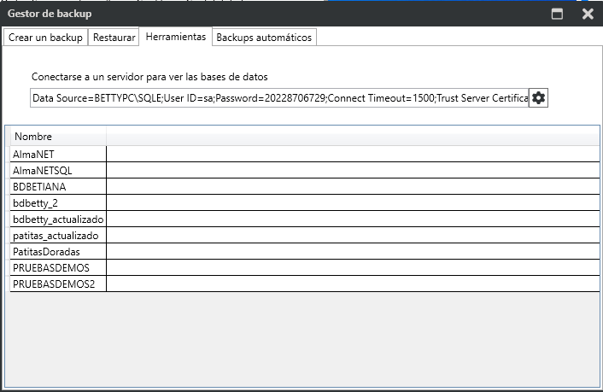Go to the Backups automáticos tab
This screenshot has height=392, width=603.
click(265, 38)
